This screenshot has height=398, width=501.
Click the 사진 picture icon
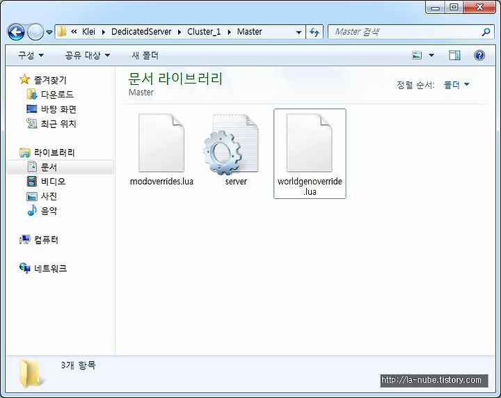pyautogui.click(x=31, y=196)
